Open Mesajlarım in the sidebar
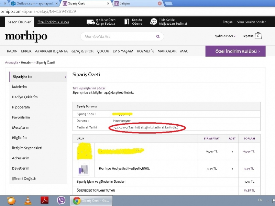Image resolution: width=275 pixels, height=206 pixels. tap(21, 127)
